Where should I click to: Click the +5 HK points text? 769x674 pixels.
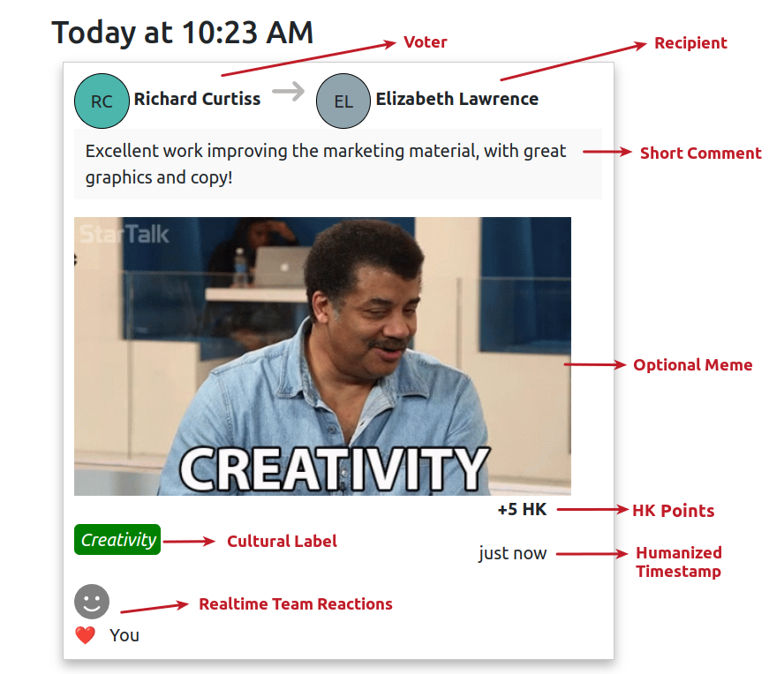(x=522, y=509)
